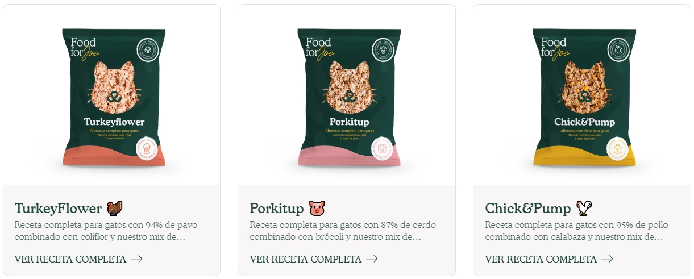Open the Turkeyflower bag product image
Viewport: 694px width, 279px height.
(114, 97)
